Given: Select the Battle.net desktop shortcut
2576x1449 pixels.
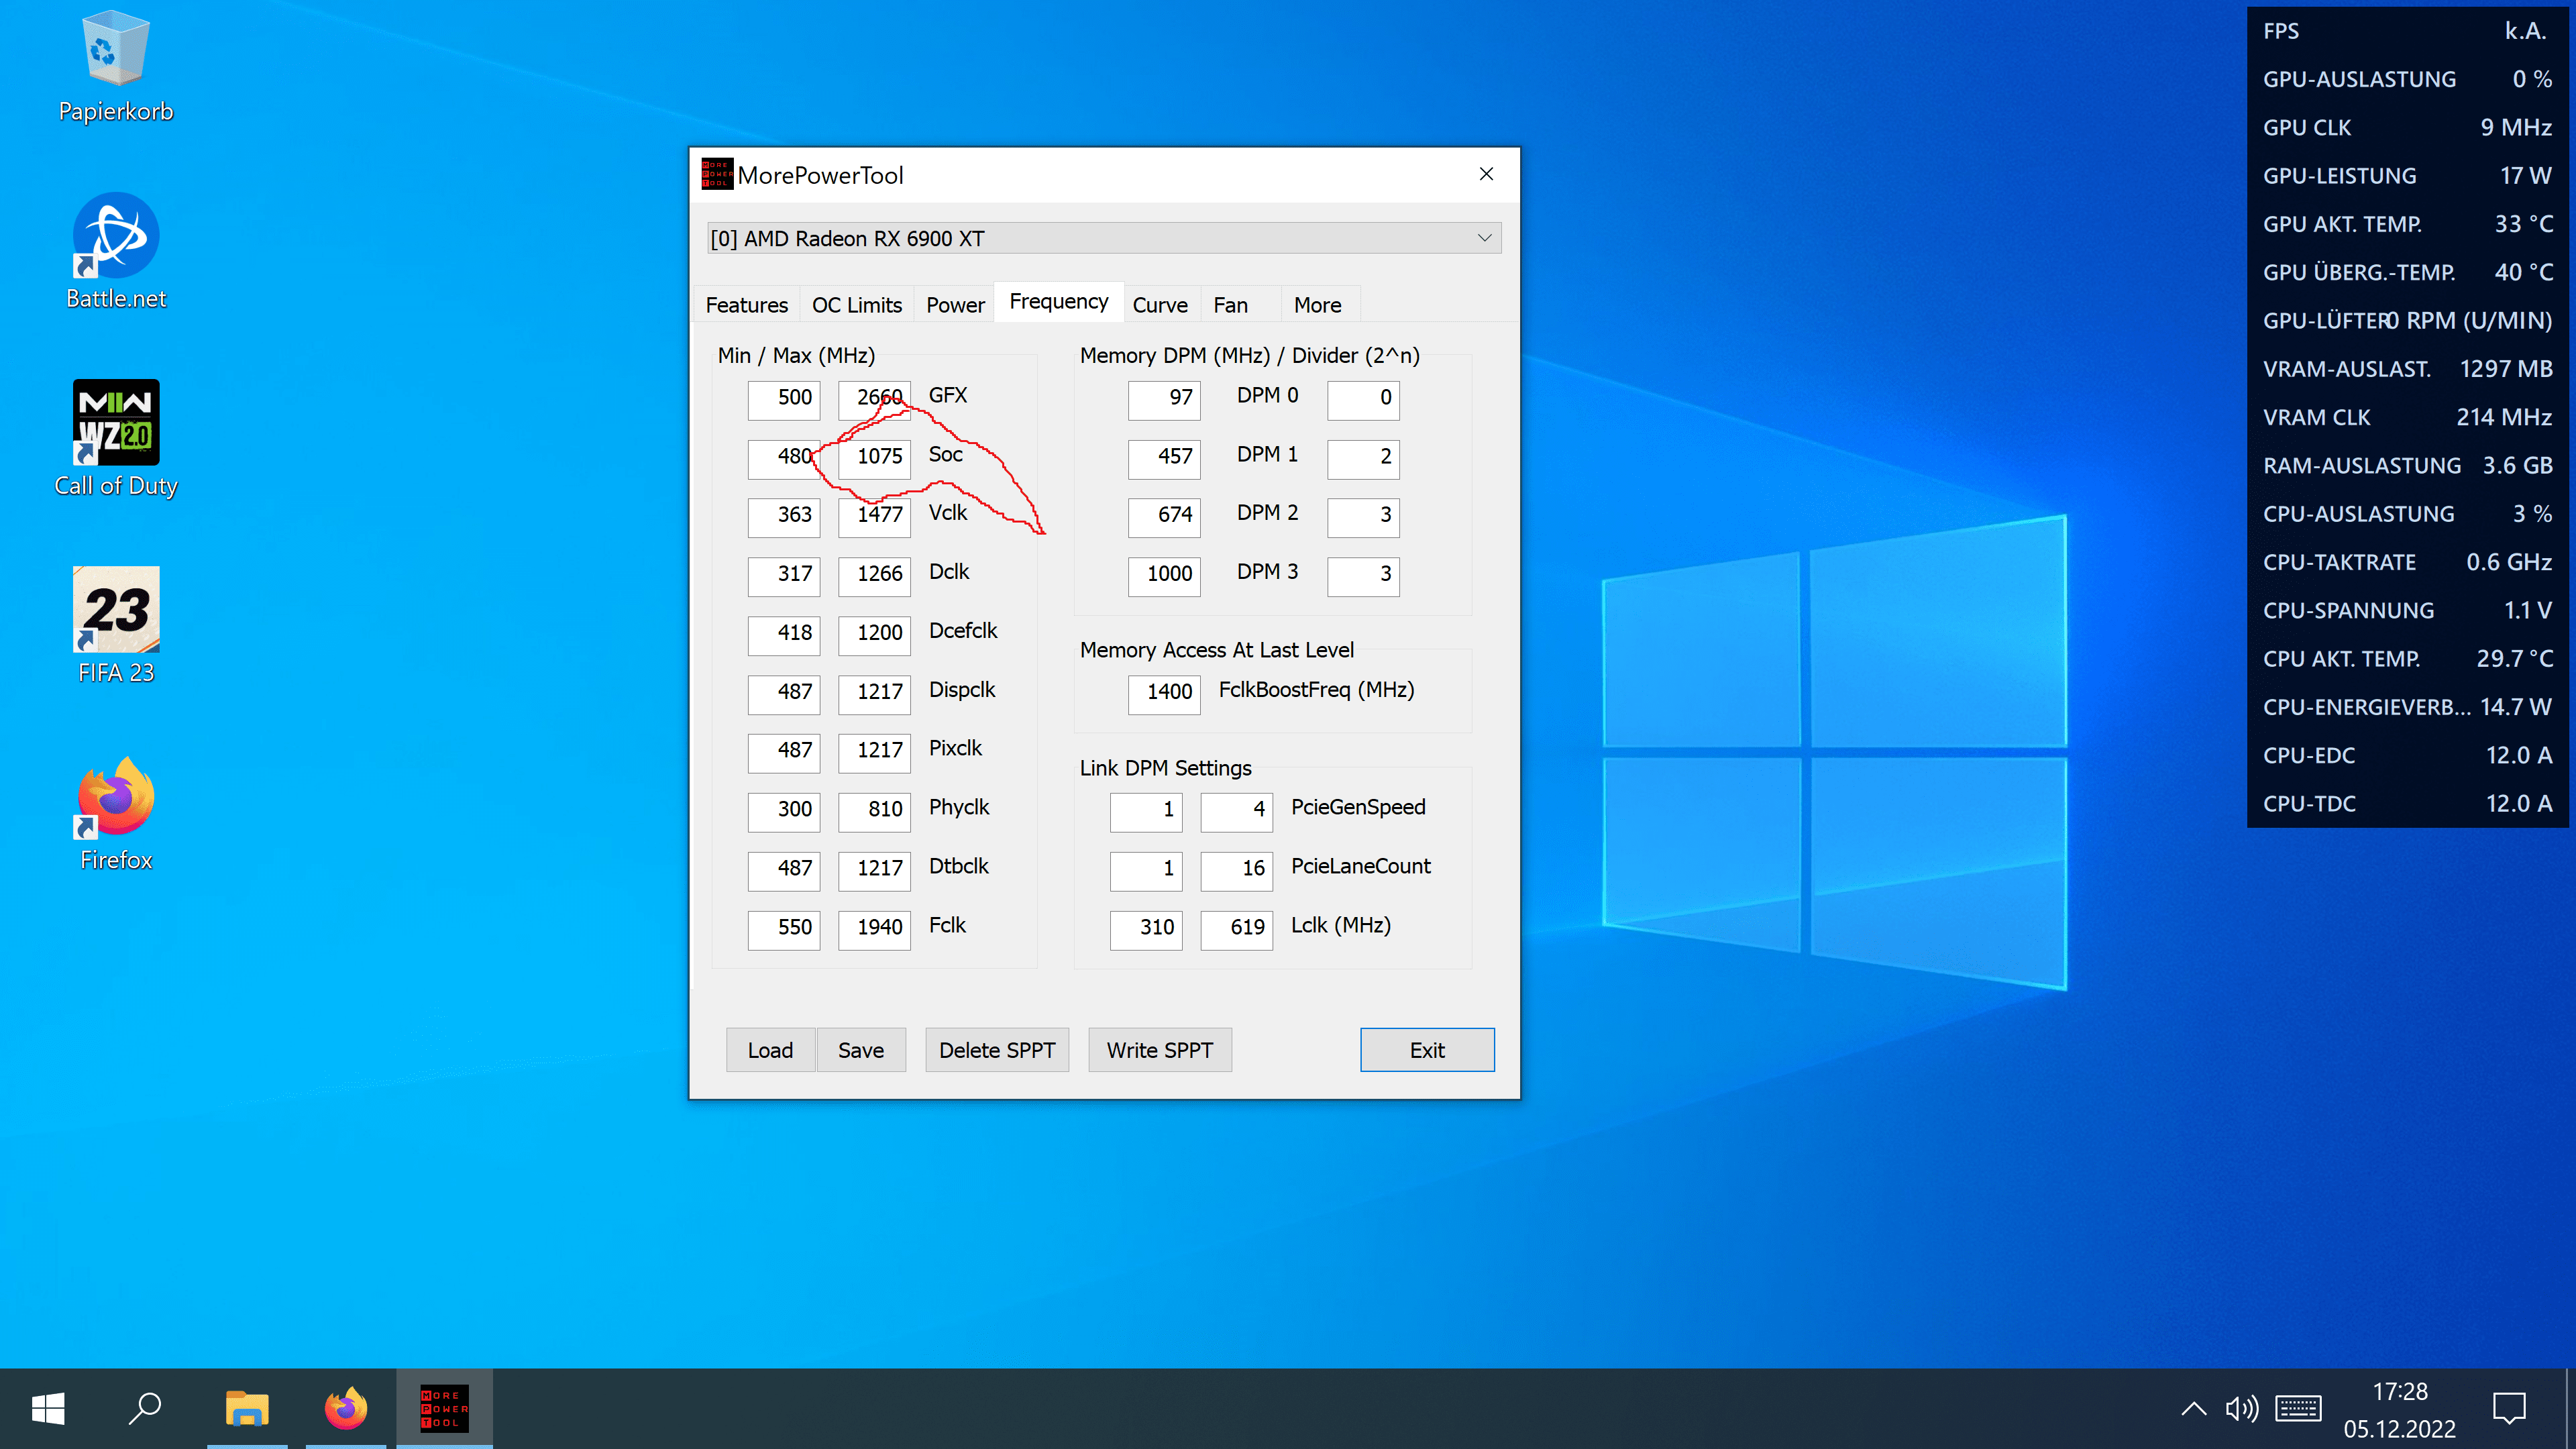Looking at the screenshot, I should [115, 252].
